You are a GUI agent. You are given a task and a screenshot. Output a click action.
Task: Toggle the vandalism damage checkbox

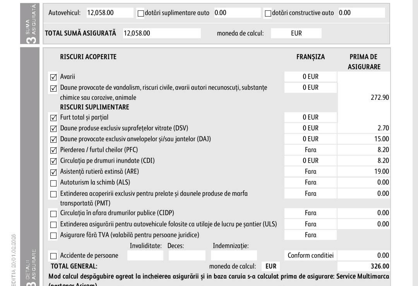click(x=53, y=88)
